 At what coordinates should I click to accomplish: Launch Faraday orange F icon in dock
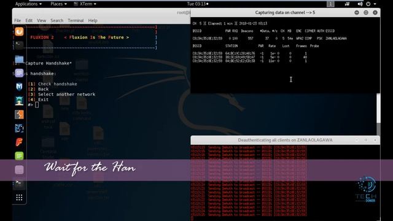click(x=19, y=142)
